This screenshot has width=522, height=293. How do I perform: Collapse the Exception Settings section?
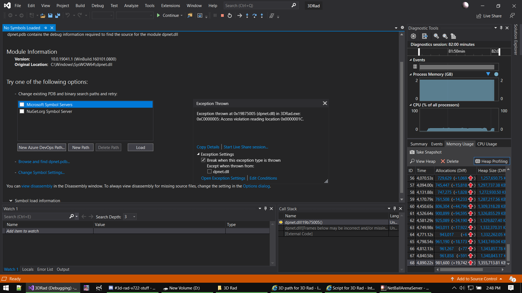pyautogui.click(x=198, y=154)
